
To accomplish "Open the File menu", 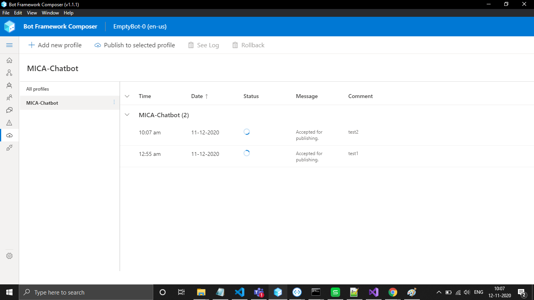I will pyautogui.click(x=6, y=12).
